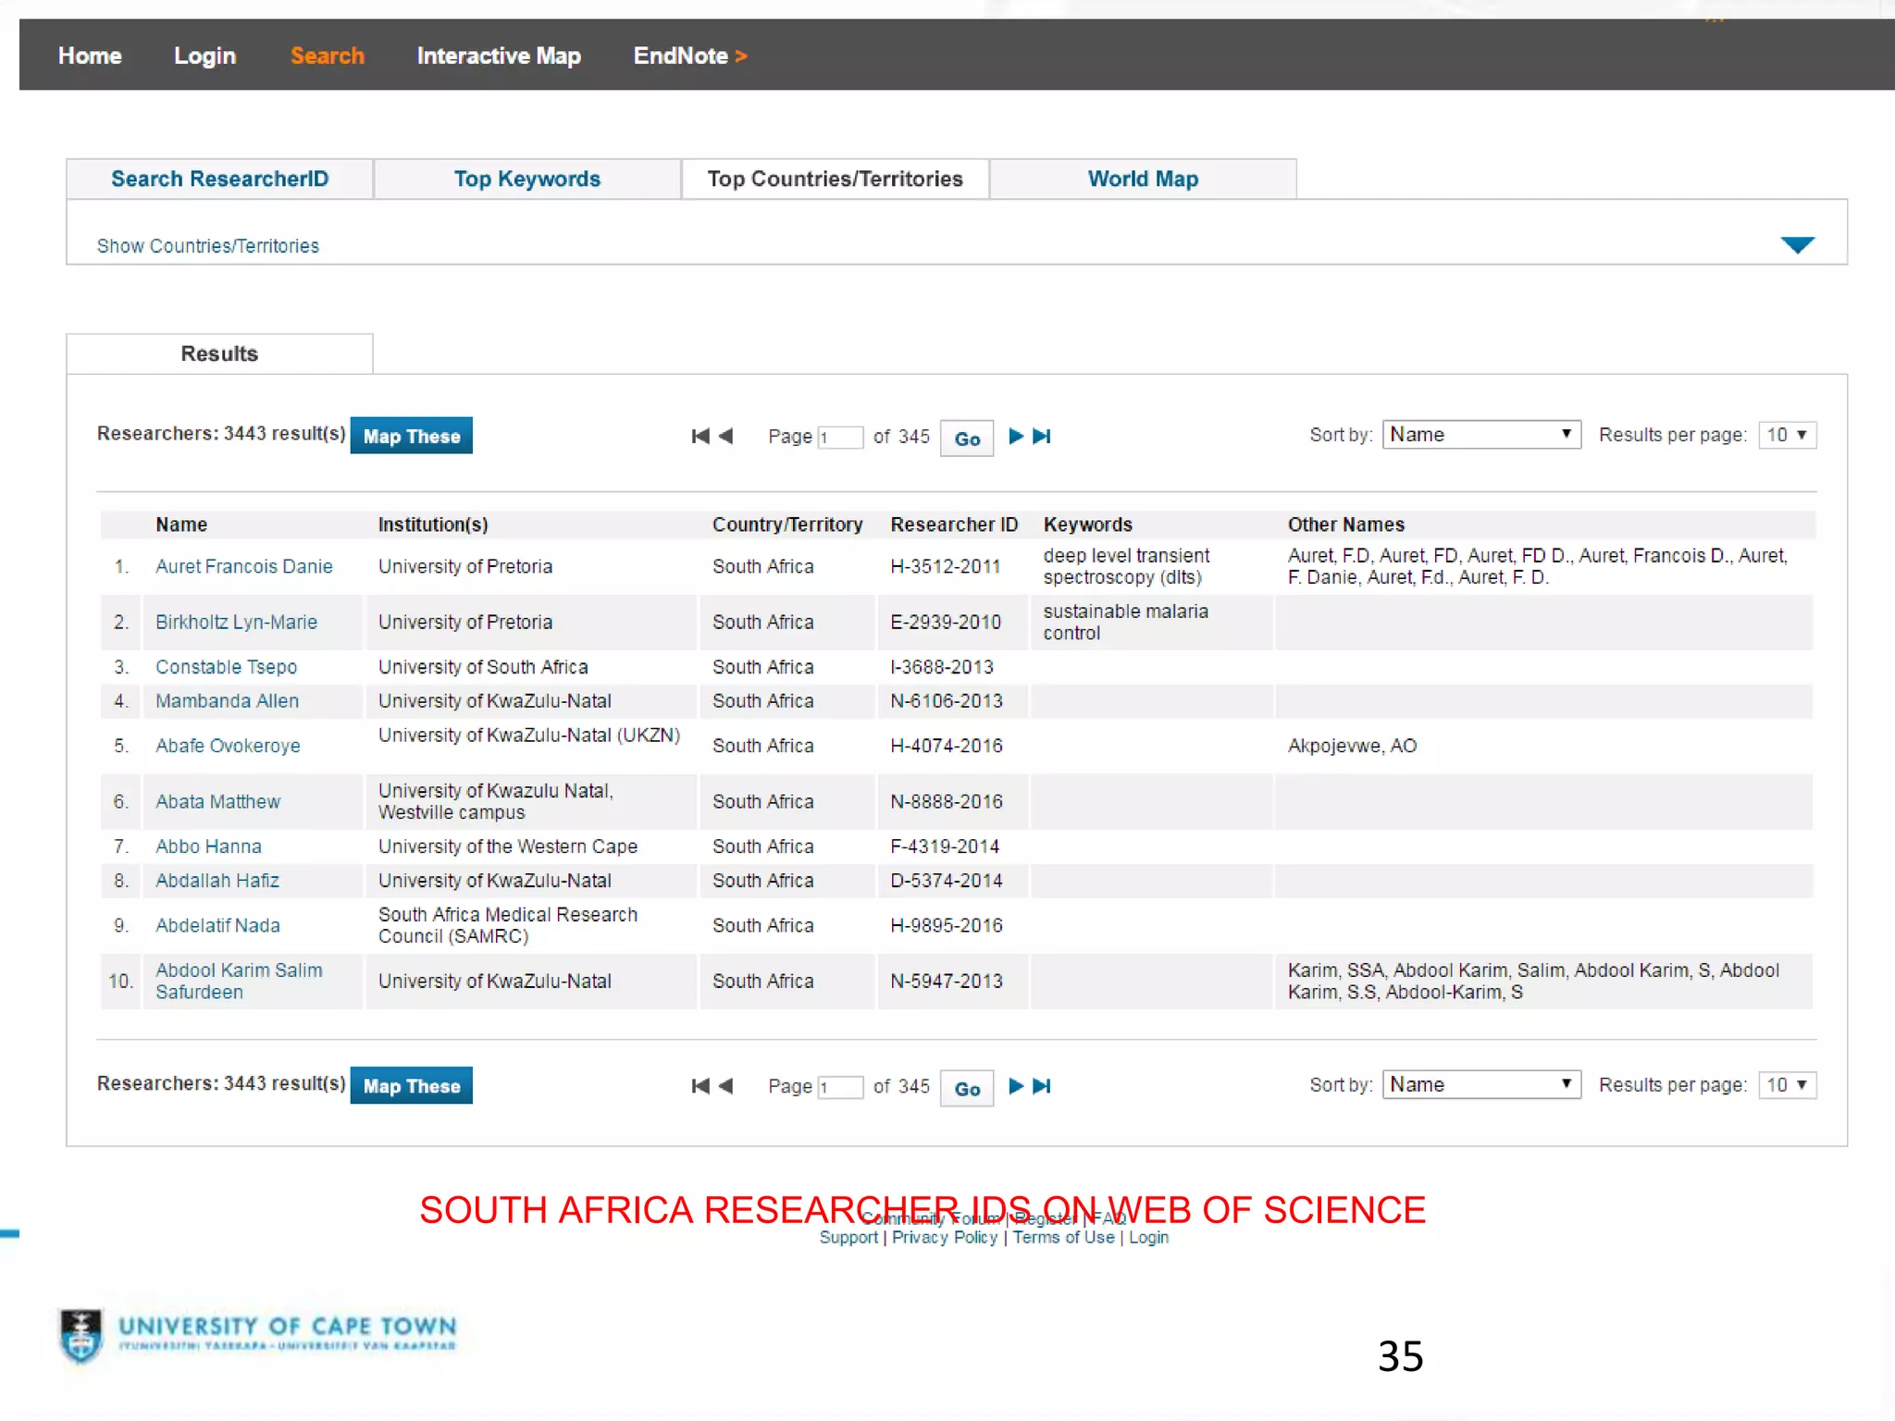This screenshot has width=1895, height=1421.
Task: Select Researcher ID E-2939-2010 cell
Action: [946, 622]
